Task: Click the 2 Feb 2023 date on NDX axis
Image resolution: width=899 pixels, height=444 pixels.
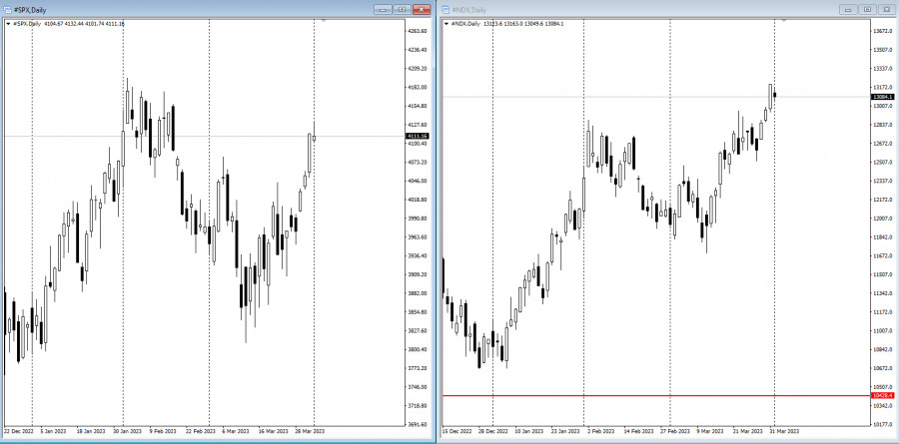Action: click(x=601, y=431)
